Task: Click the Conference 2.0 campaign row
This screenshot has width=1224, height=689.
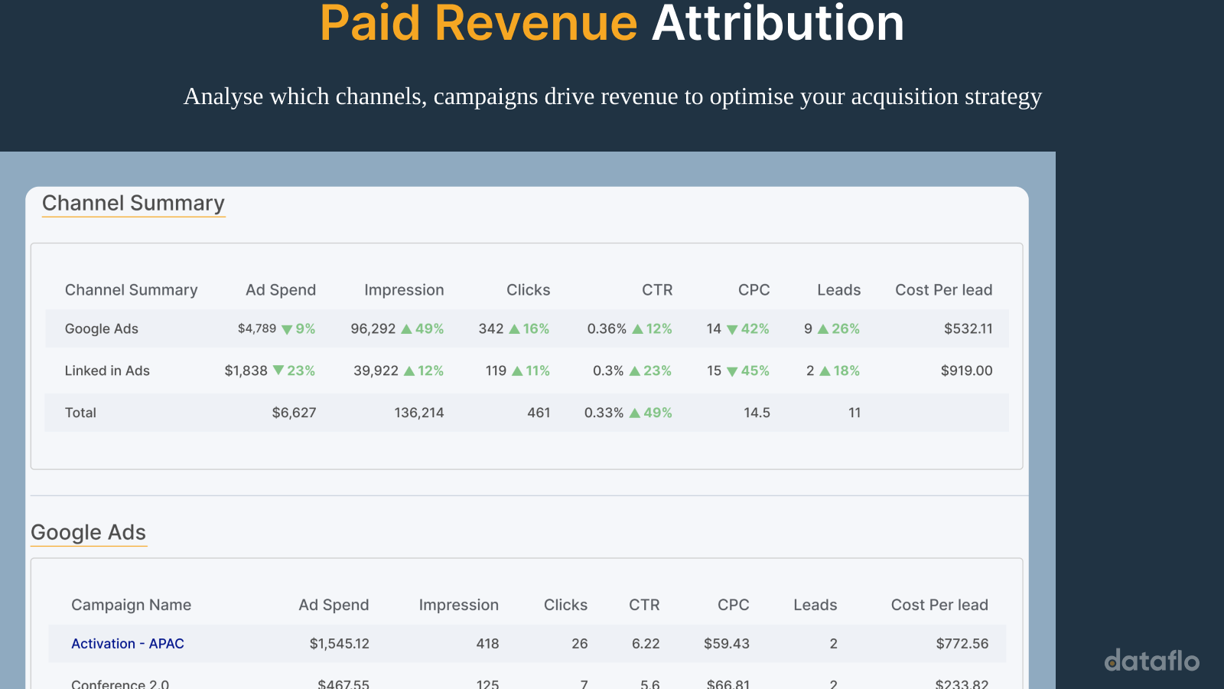Action: tap(120, 684)
